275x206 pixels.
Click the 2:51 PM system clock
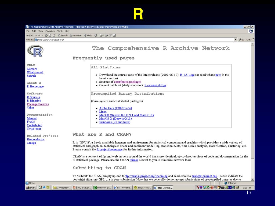(x=247, y=187)
